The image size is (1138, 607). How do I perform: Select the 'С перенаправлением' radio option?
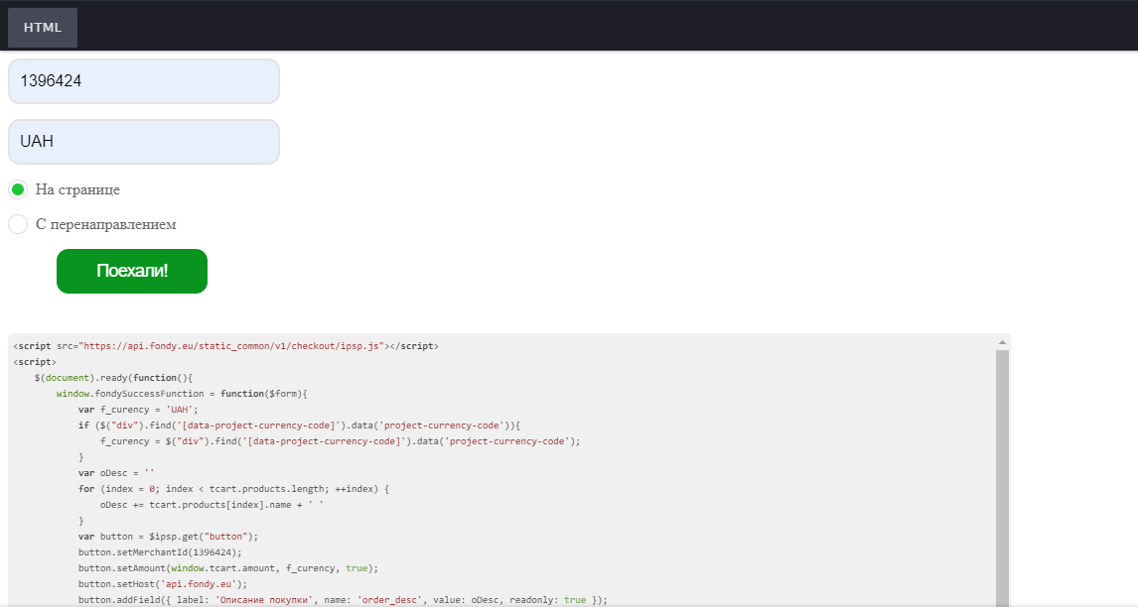pos(18,224)
